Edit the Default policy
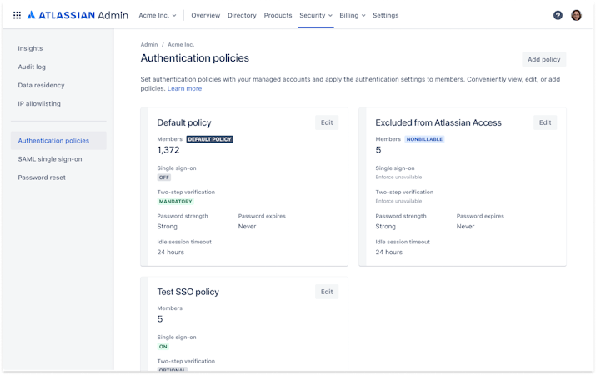596x375 pixels. pos(327,122)
